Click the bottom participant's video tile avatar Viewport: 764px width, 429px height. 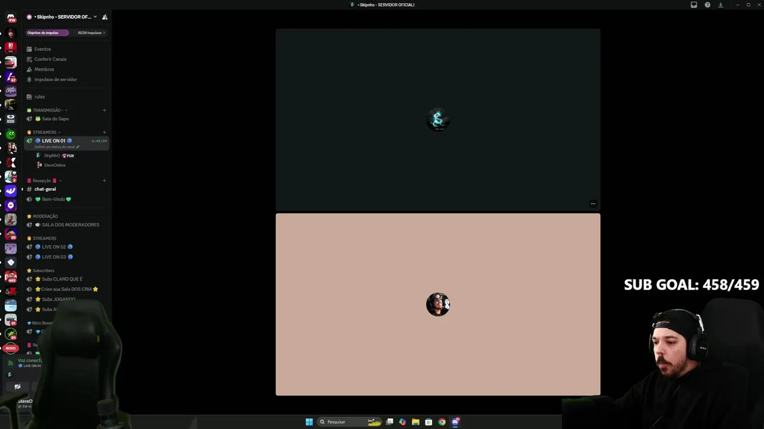(x=438, y=304)
